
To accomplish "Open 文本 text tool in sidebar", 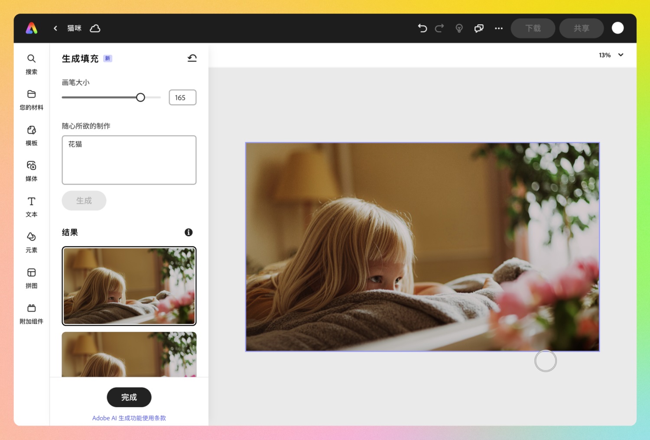I will coord(31,207).
